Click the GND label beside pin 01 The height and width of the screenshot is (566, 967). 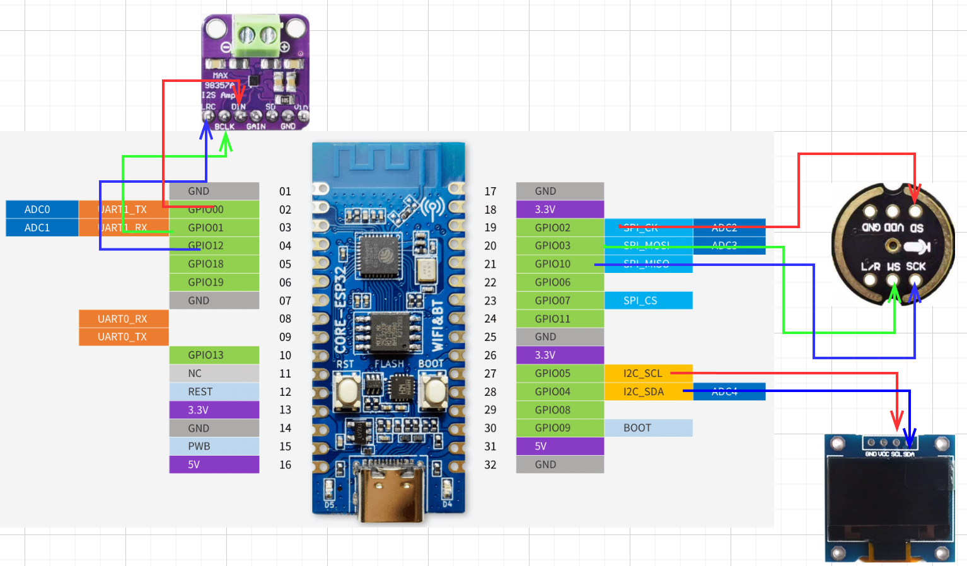tap(214, 191)
